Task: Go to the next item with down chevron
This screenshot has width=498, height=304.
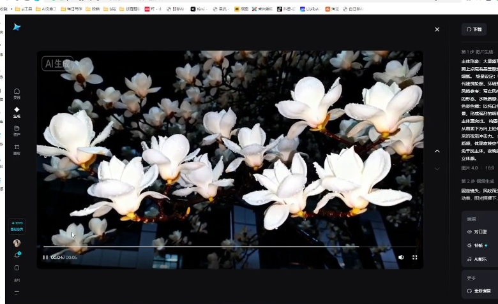Action: tap(437, 169)
